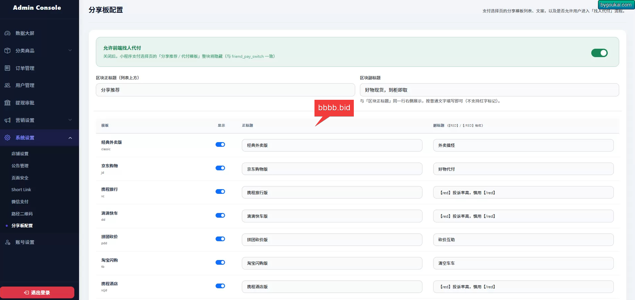Toggle display for 携程酒店 template

220,286
